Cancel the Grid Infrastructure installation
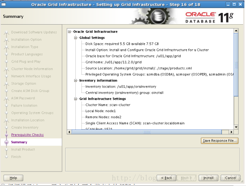Viewport: 246px width, 186px height. tap(231, 178)
